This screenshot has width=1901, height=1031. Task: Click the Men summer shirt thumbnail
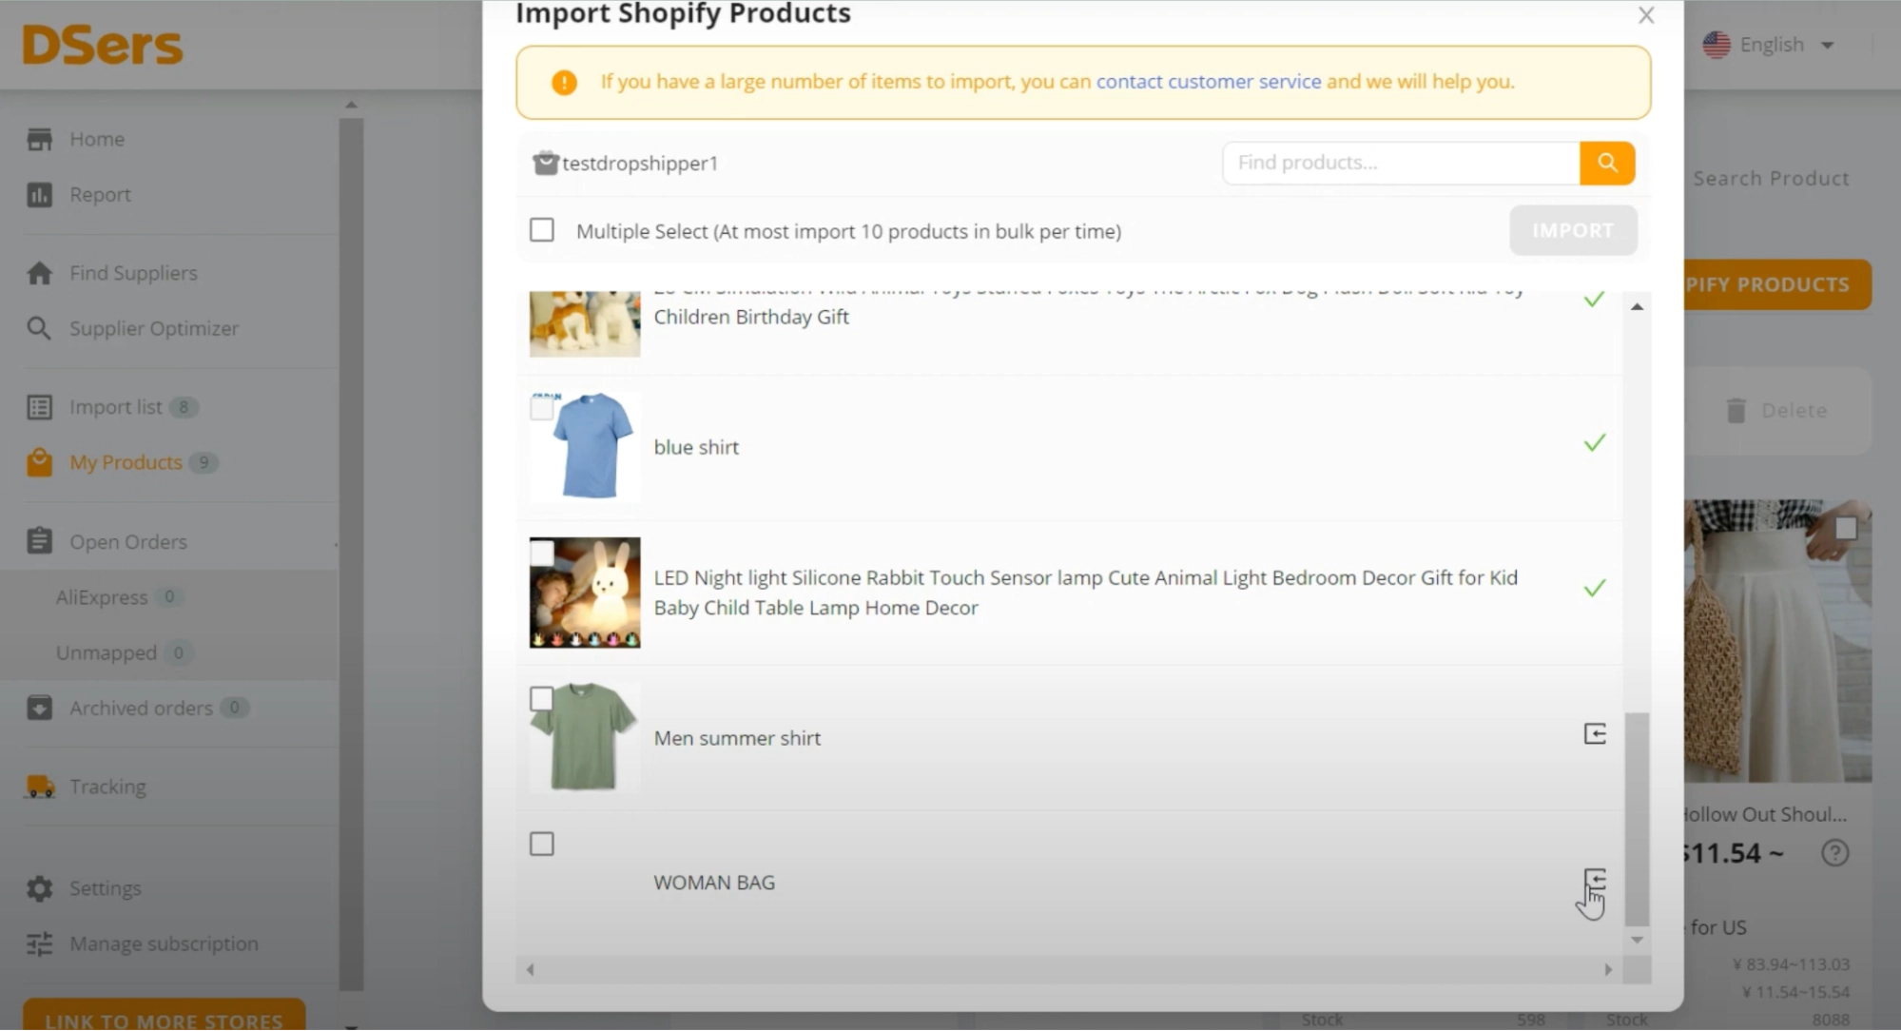coord(585,737)
